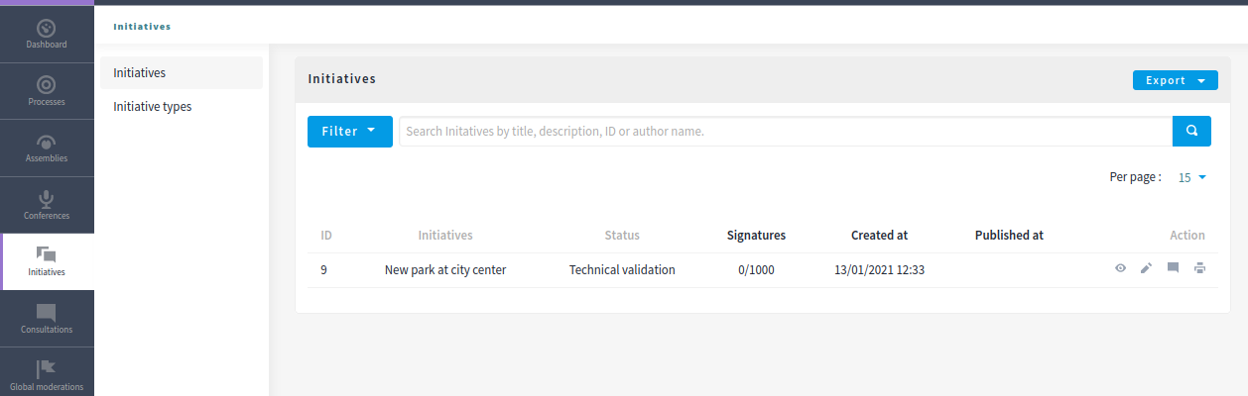Print the New park initiative
Image resolution: width=1248 pixels, height=396 pixels.
click(1199, 268)
